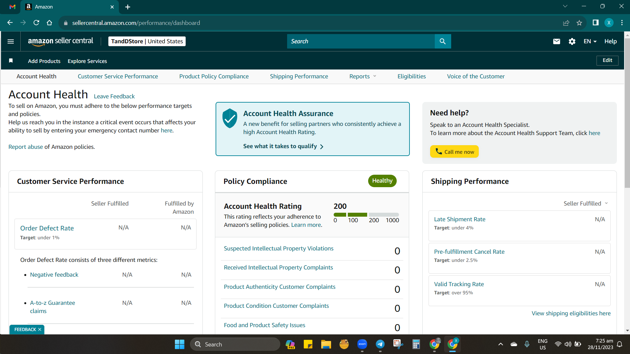630x354 pixels.
Task: Open Valid Tracking Rate link
Action: (x=459, y=284)
